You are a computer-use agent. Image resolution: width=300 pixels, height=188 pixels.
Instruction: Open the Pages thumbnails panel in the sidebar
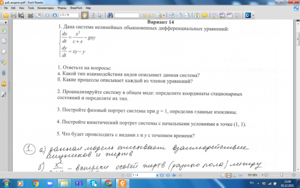[4, 41]
